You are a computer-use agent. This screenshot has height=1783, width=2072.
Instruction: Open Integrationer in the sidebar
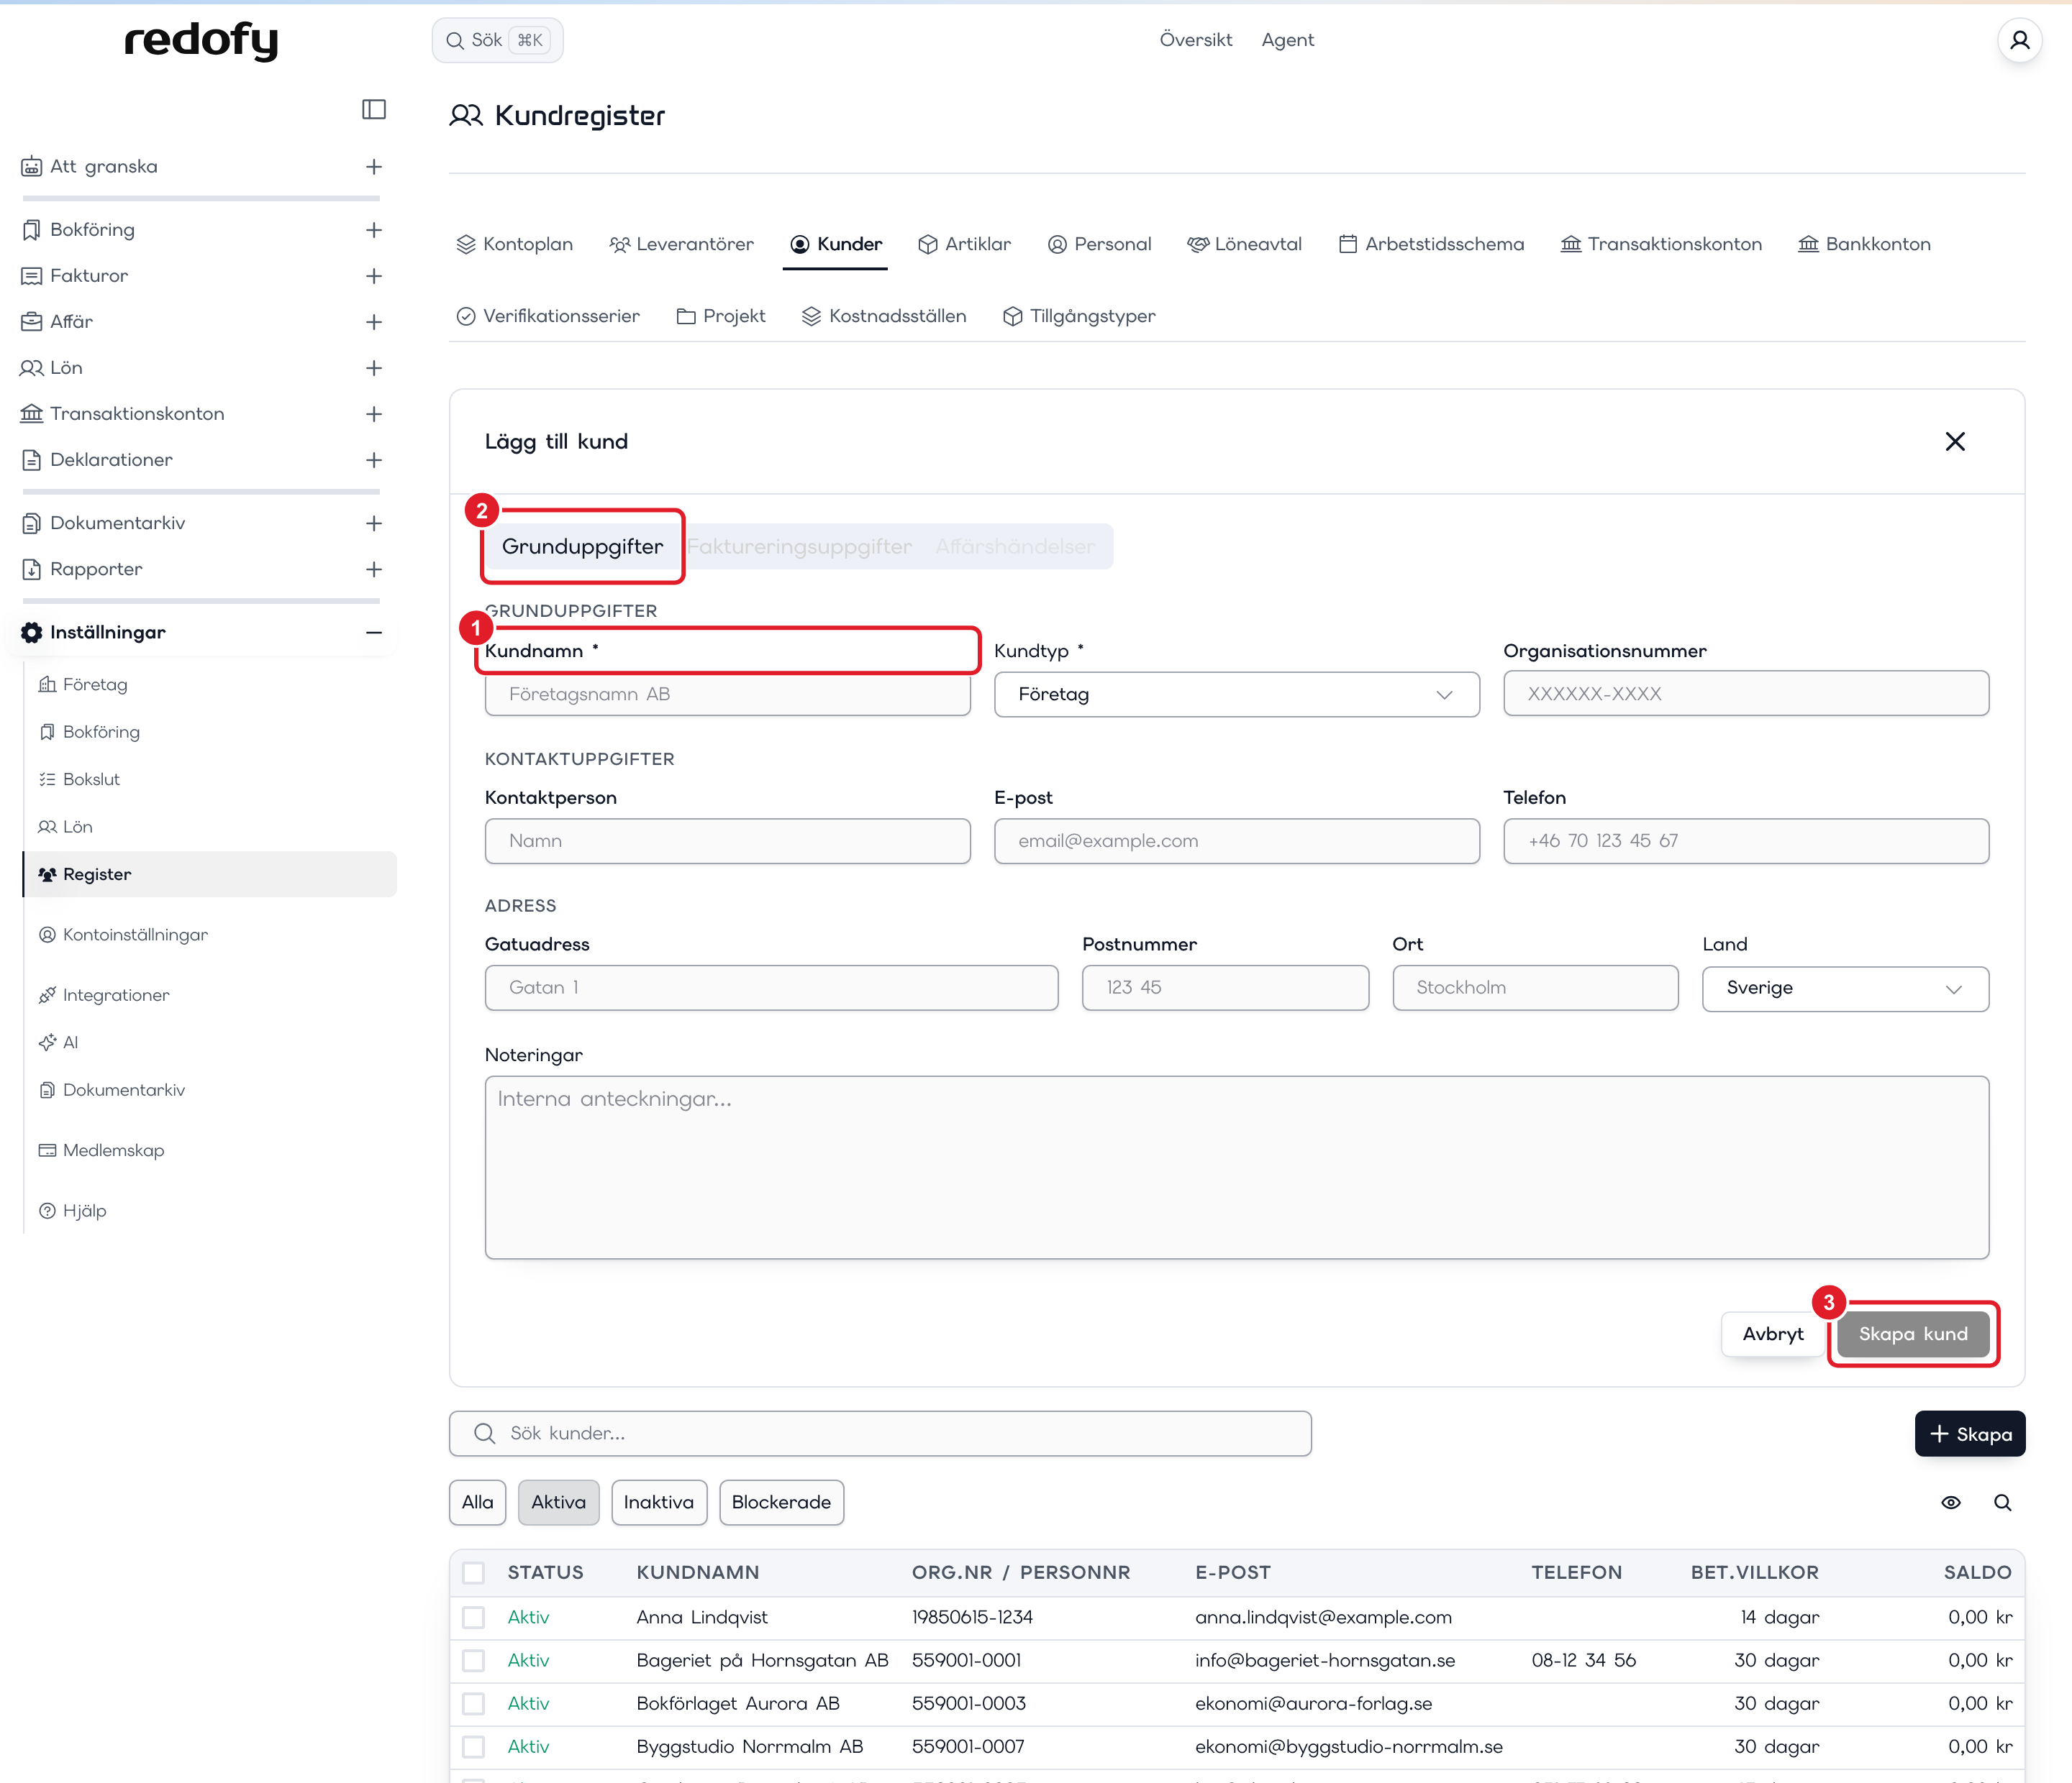tap(115, 996)
